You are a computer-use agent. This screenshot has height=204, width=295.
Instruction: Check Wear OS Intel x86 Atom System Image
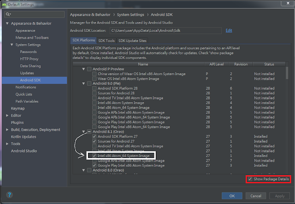94,79
